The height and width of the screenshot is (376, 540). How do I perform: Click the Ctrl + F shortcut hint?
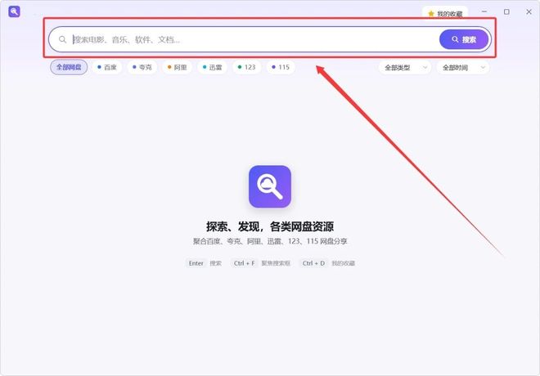click(x=244, y=263)
